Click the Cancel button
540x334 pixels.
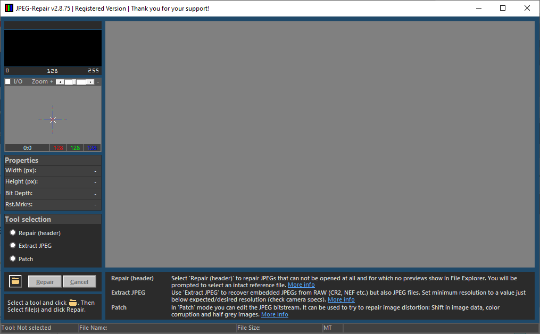point(79,282)
